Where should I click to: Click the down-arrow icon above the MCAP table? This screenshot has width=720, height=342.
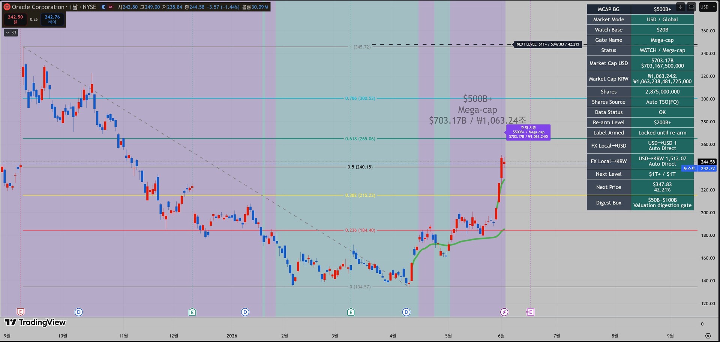[x=680, y=7]
